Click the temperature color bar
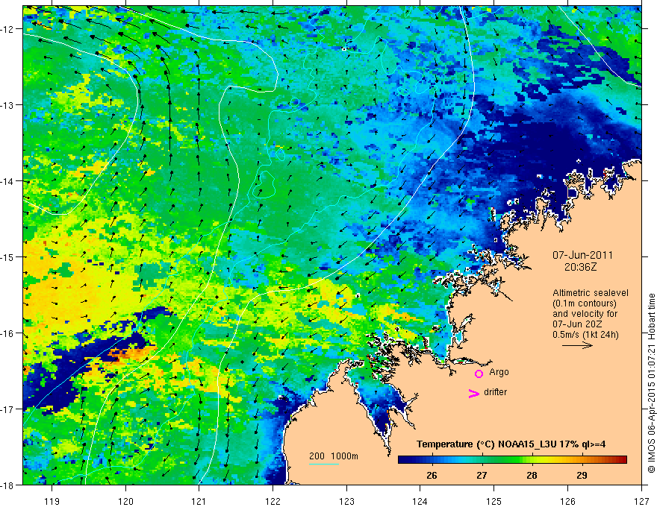 [512, 459]
